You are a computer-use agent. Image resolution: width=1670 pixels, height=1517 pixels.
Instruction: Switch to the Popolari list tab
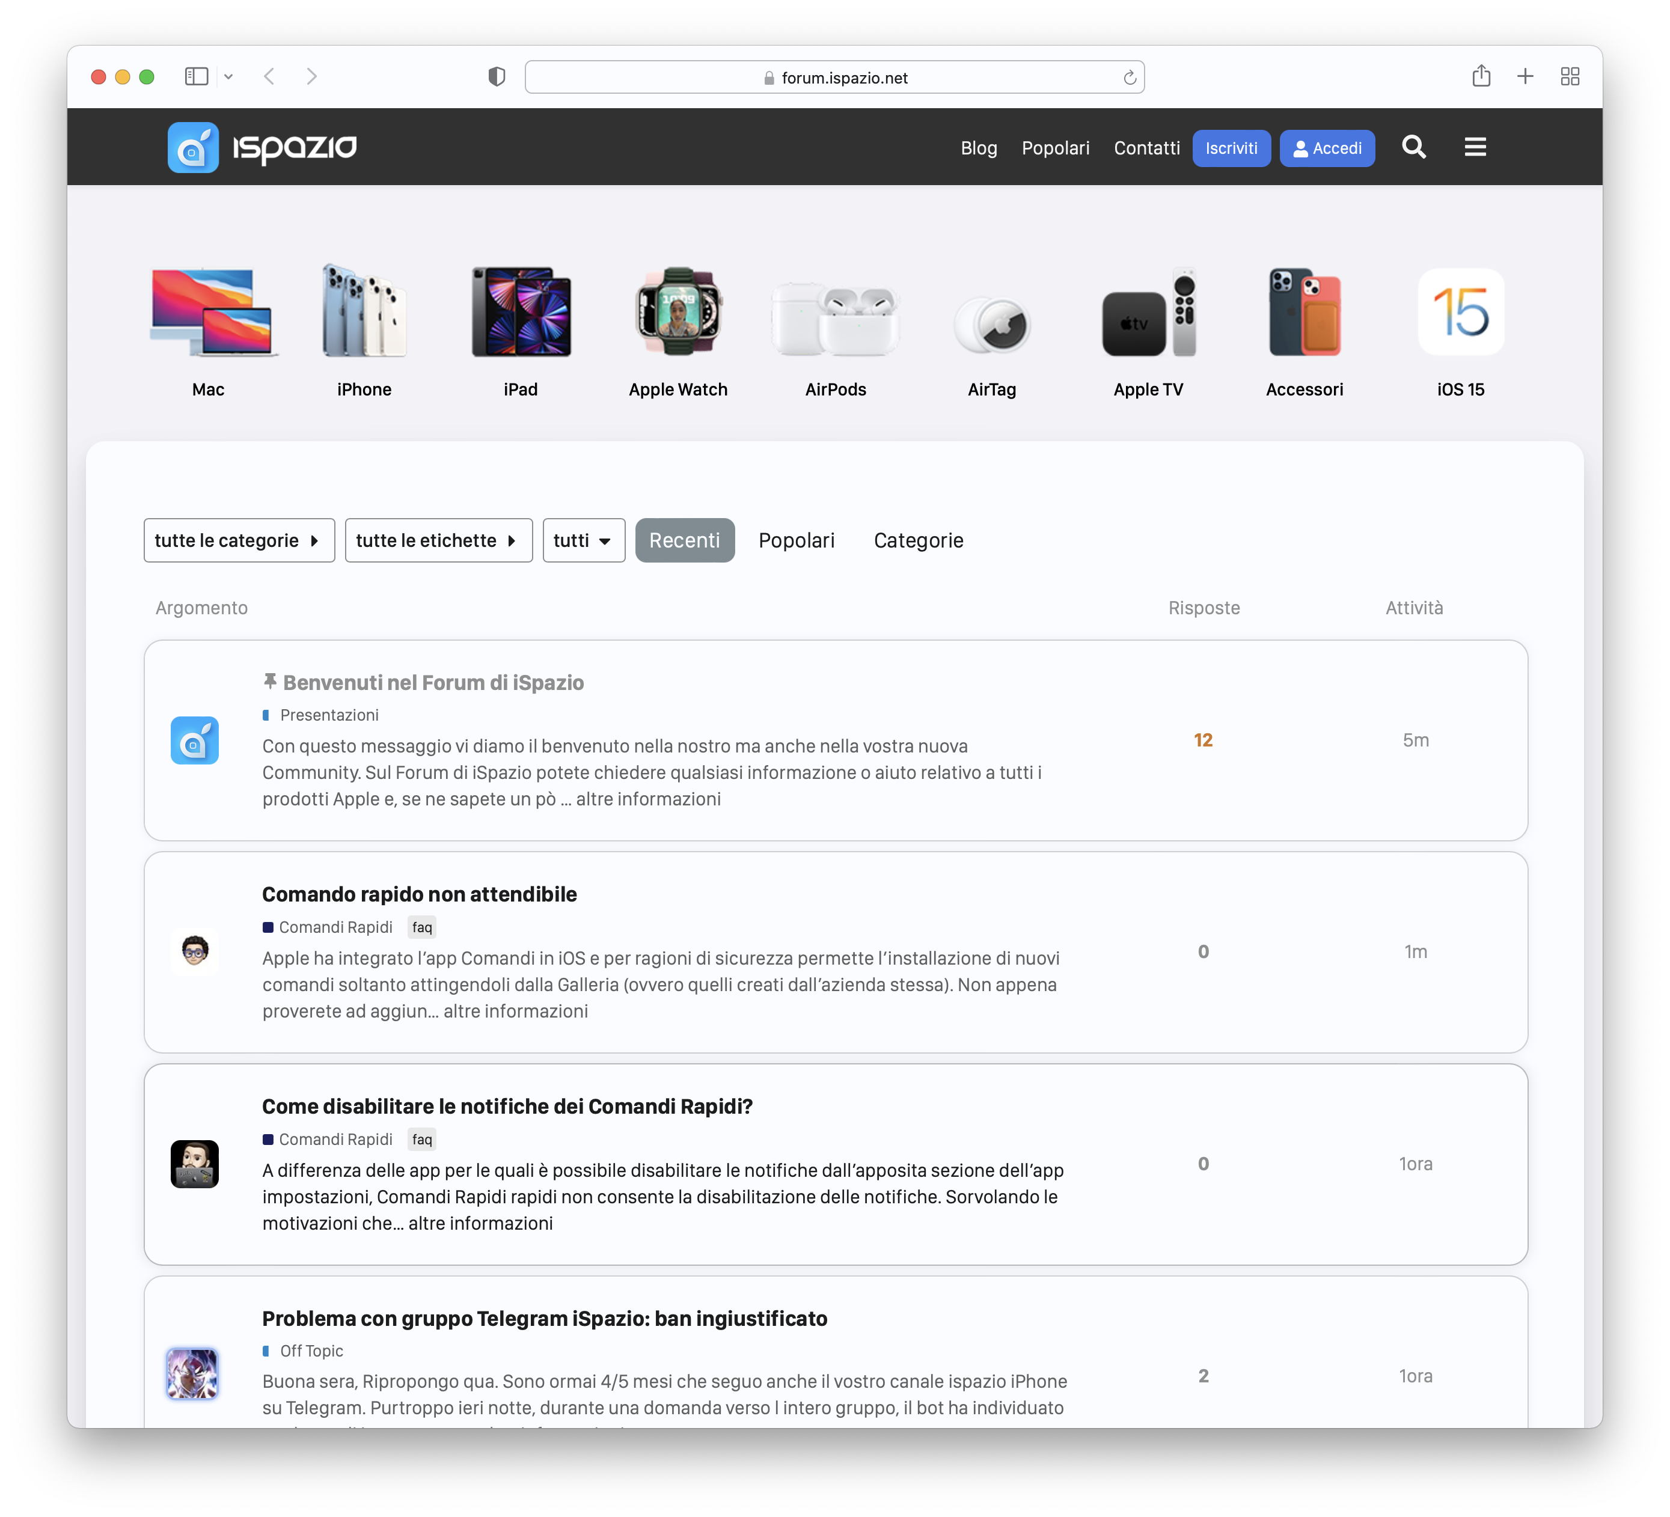796,541
